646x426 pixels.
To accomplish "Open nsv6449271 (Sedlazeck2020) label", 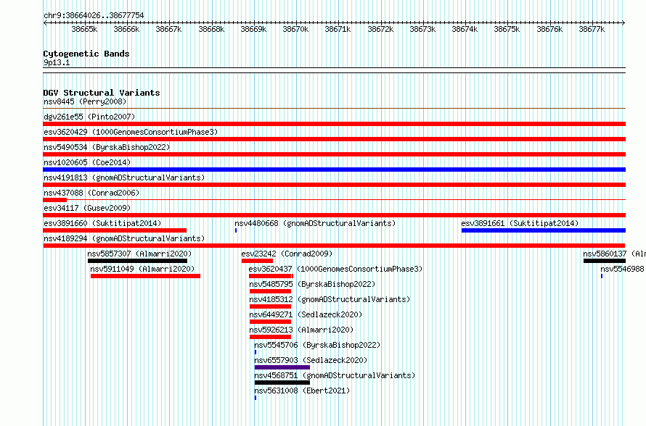I will pyautogui.click(x=306, y=314).
